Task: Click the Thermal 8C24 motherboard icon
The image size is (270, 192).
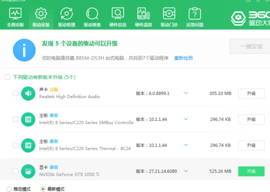Action: (28, 145)
